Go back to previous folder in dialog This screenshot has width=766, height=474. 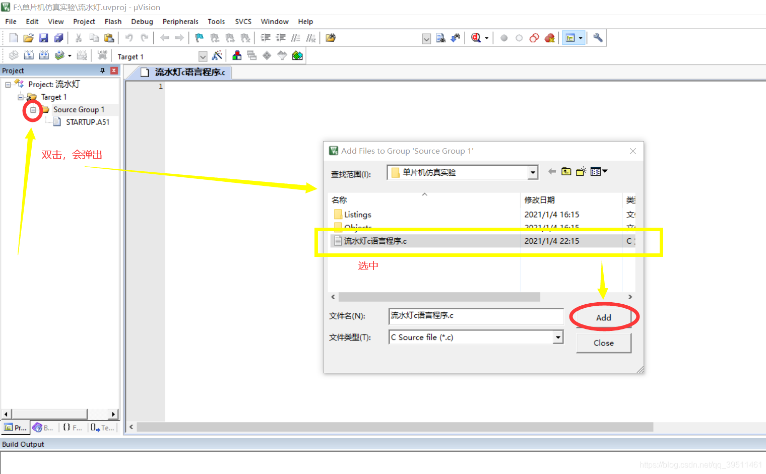(552, 172)
